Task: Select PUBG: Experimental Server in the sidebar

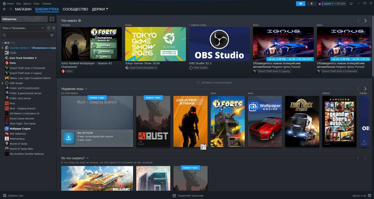Action: pos(25,93)
